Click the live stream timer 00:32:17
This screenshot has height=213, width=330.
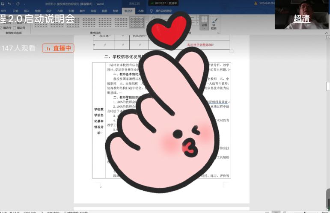click(161, 3)
